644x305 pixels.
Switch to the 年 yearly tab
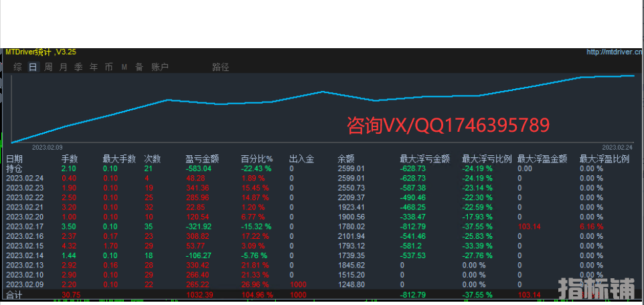[x=94, y=67]
